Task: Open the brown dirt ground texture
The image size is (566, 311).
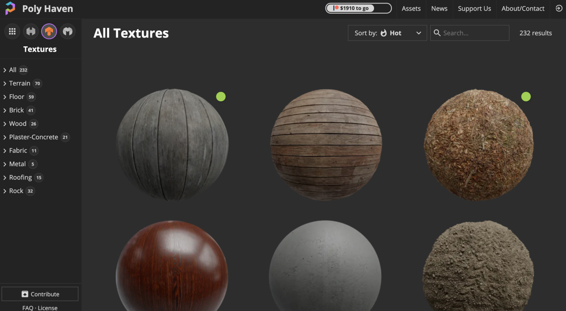Action: pos(478,265)
